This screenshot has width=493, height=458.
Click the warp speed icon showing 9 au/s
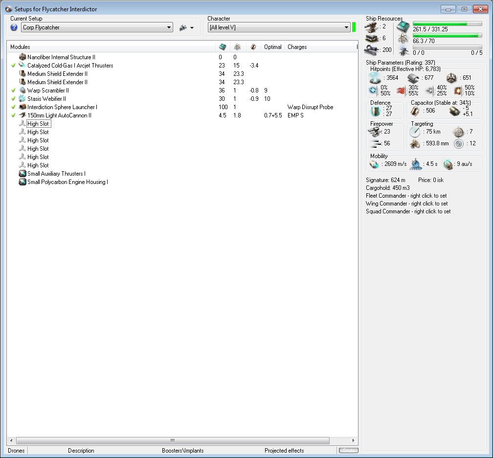[448, 164]
